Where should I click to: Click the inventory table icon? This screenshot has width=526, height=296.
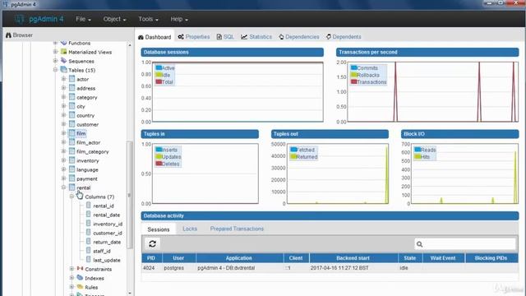72,160
